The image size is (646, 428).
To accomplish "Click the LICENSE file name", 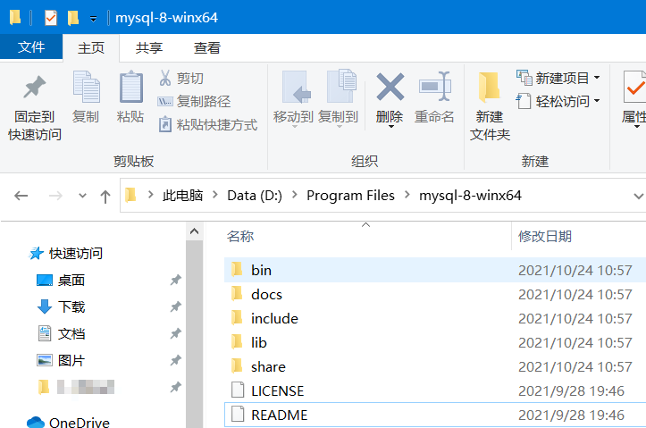I will tap(278, 391).
